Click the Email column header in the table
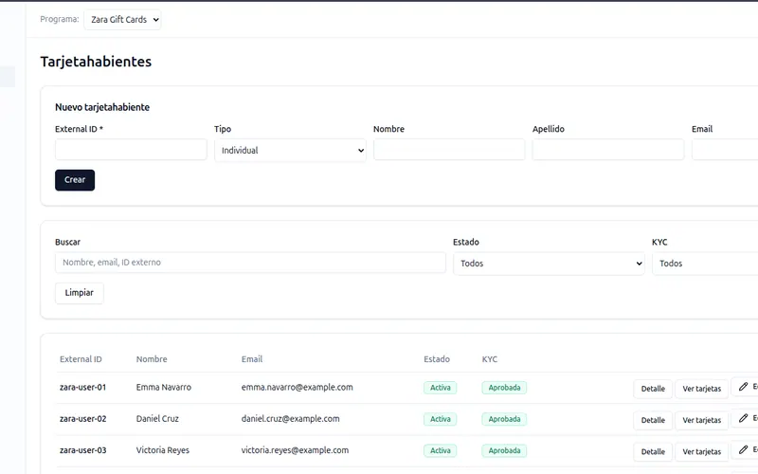This screenshot has height=474, width=758. (x=252, y=359)
